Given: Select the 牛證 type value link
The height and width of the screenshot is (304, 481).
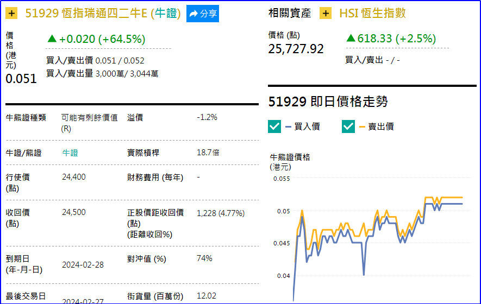Looking at the screenshot, I should [x=70, y=153].
